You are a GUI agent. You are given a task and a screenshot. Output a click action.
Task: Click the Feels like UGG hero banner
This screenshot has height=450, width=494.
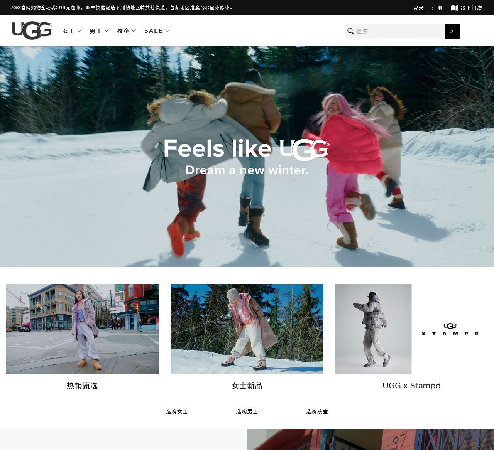[247, 157]
